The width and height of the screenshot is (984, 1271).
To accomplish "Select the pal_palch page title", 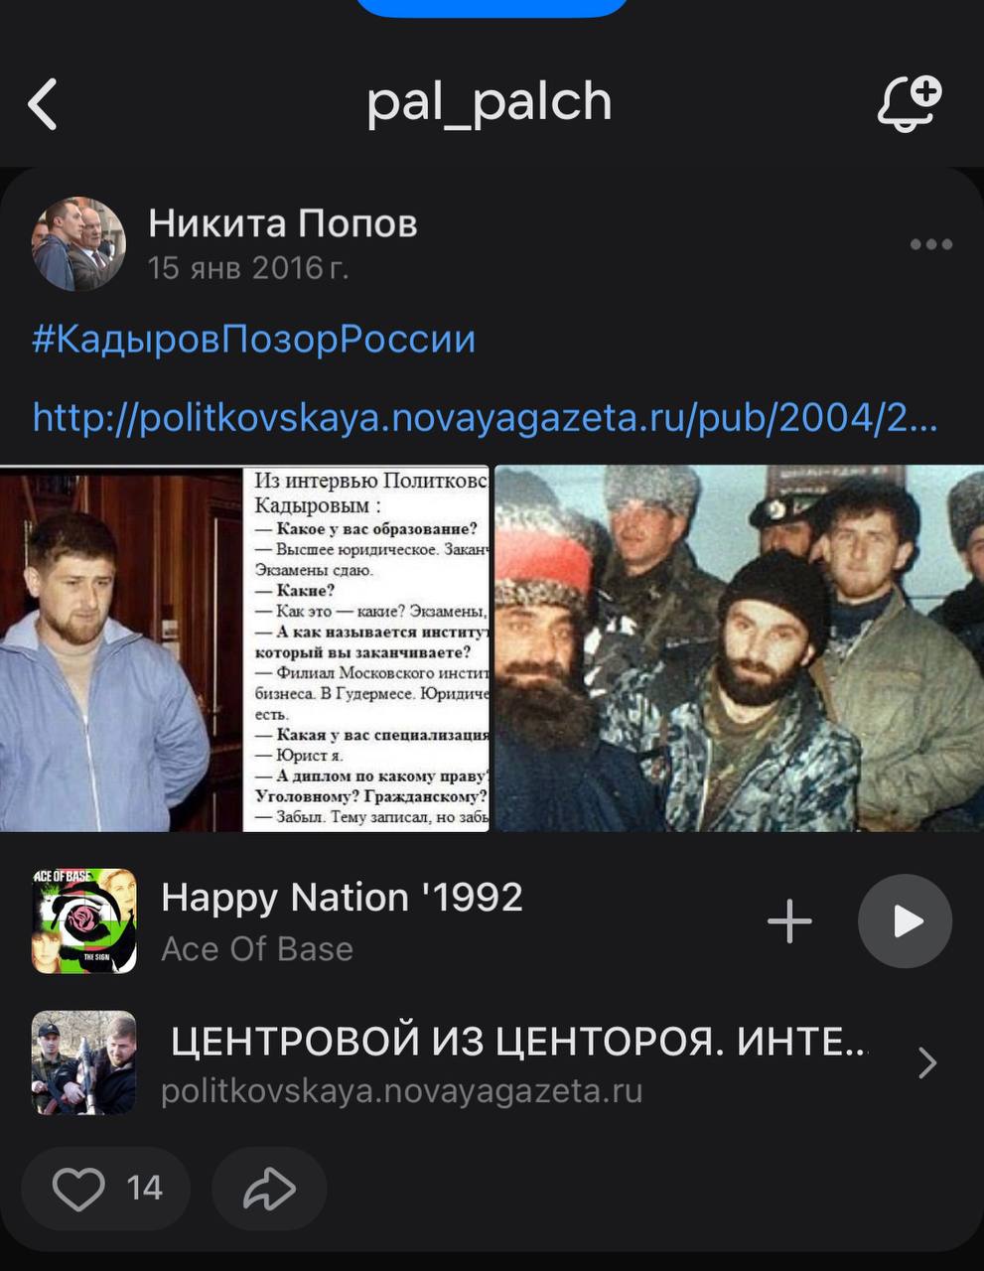I will point(490,102).
